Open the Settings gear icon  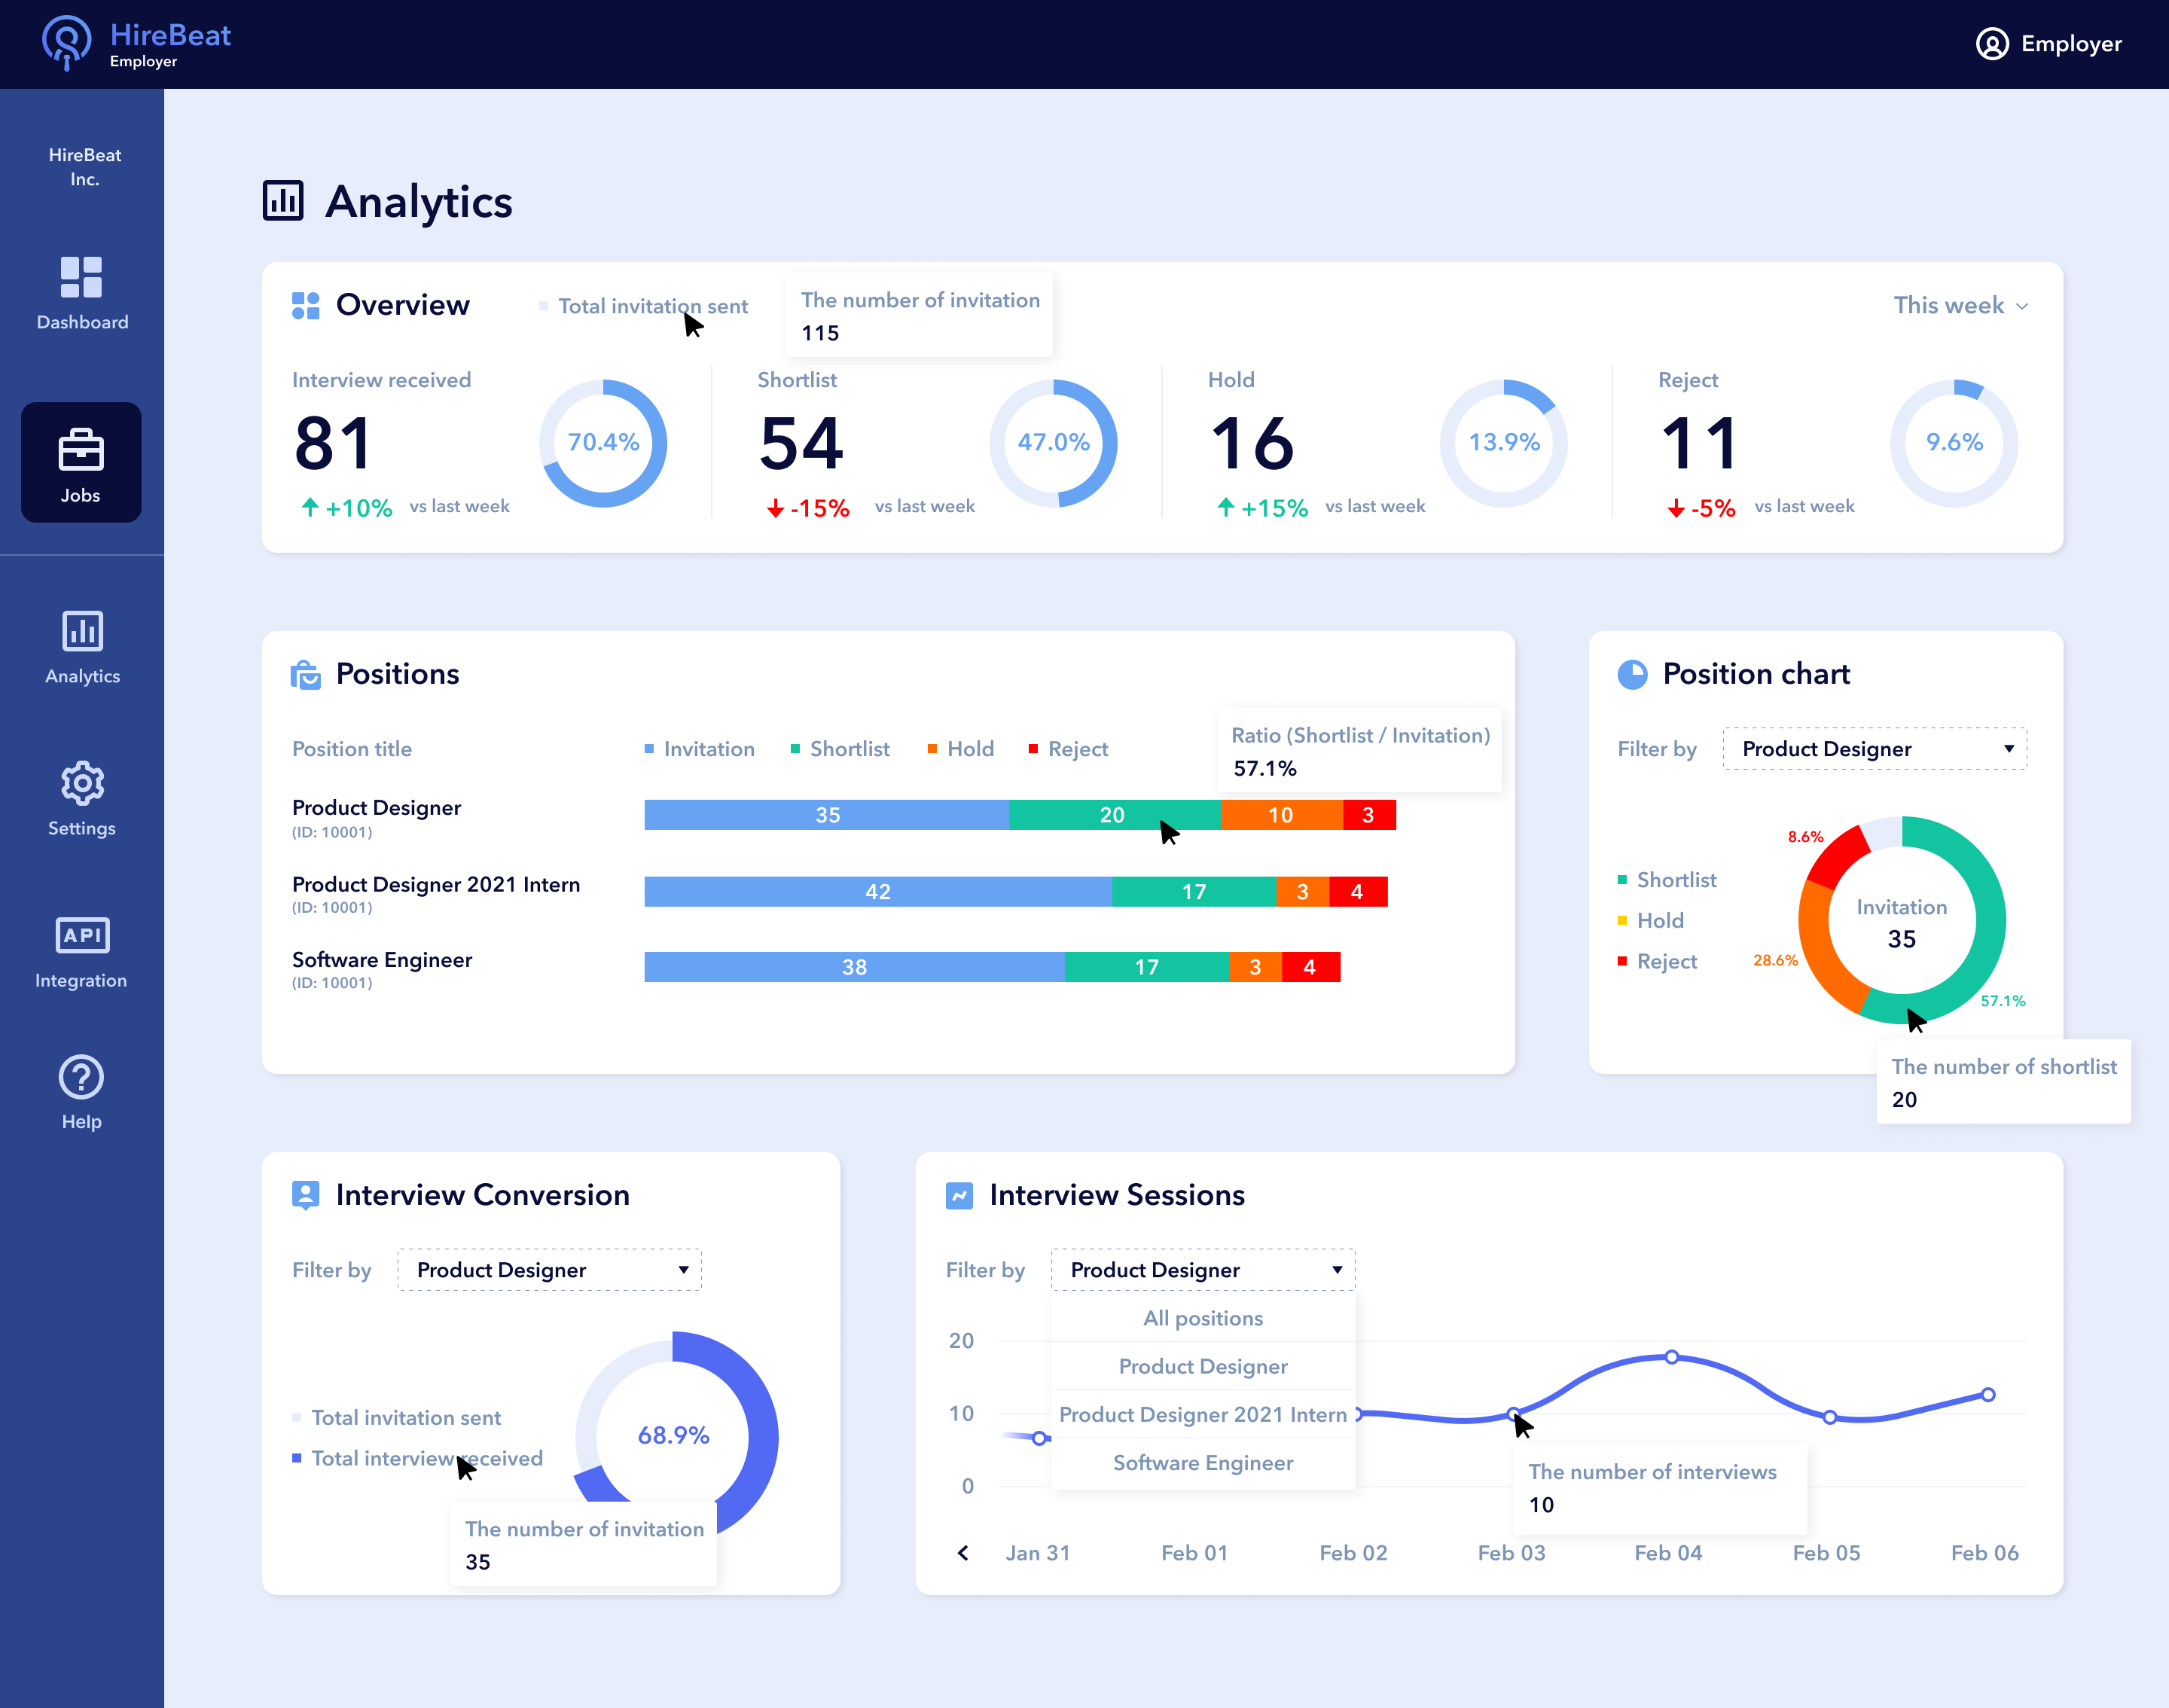[x=82, y=783]
